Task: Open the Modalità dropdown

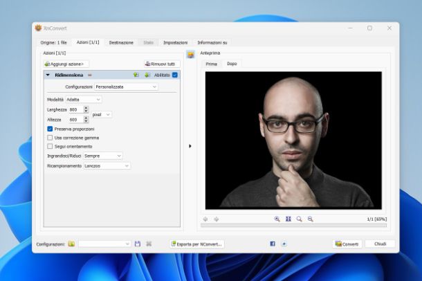Action: 84,100
